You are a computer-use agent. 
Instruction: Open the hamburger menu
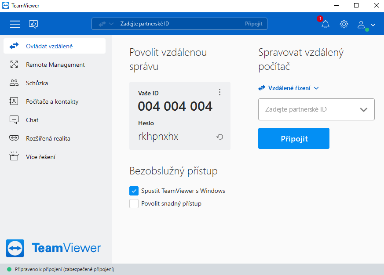pos(15,24)
